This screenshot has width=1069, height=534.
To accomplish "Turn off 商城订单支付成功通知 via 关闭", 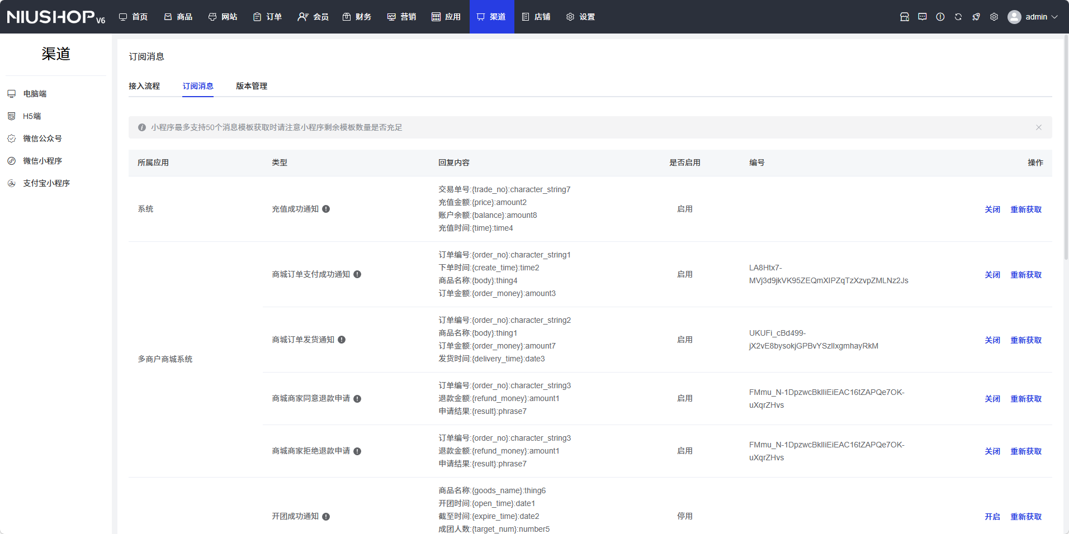I will [x=992, y=275].
